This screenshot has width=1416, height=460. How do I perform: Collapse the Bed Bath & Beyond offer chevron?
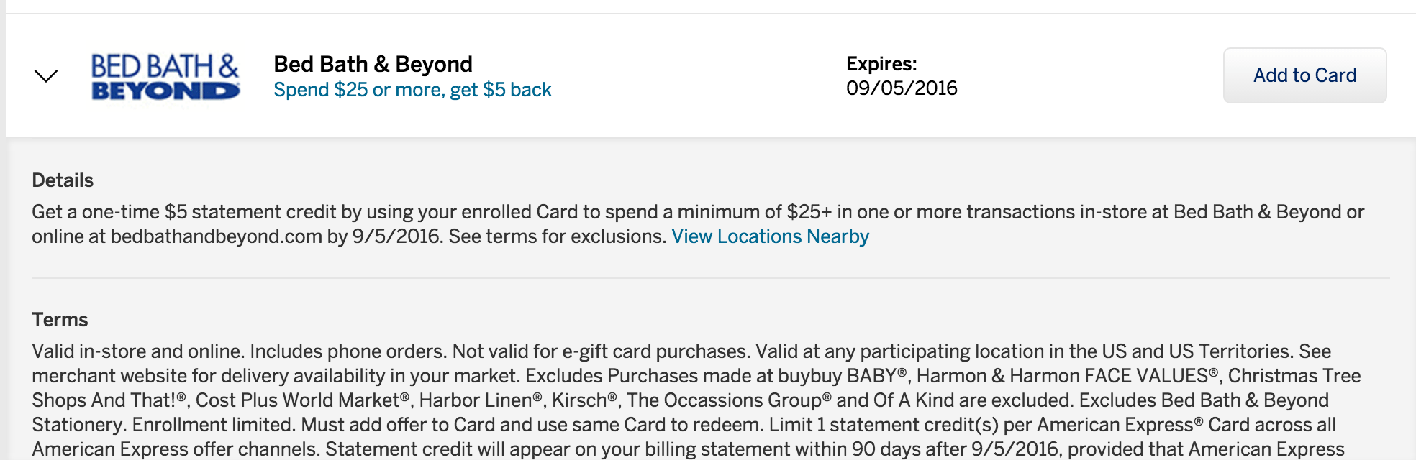point(46,76)
